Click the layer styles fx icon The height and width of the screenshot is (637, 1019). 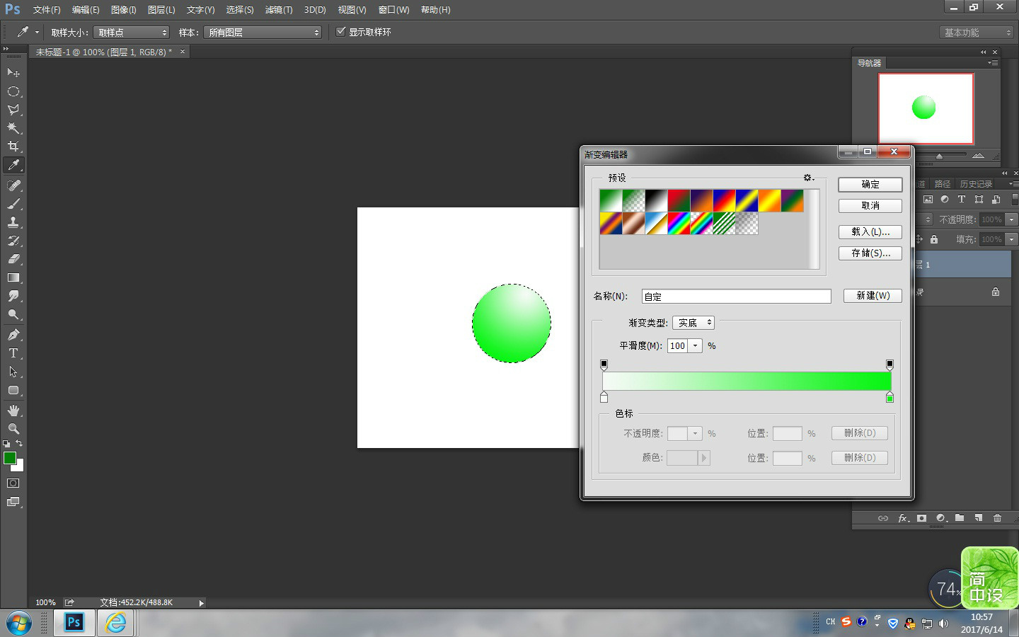(x=903, y=518)
